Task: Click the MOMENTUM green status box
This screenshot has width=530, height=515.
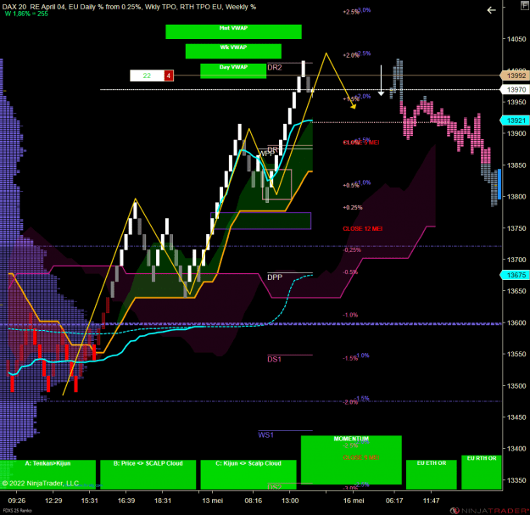Action: point(351,460)
